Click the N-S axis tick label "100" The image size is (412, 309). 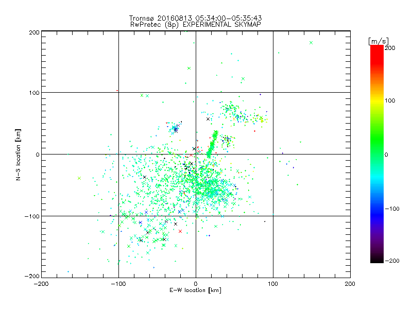(x=34, y=93)
